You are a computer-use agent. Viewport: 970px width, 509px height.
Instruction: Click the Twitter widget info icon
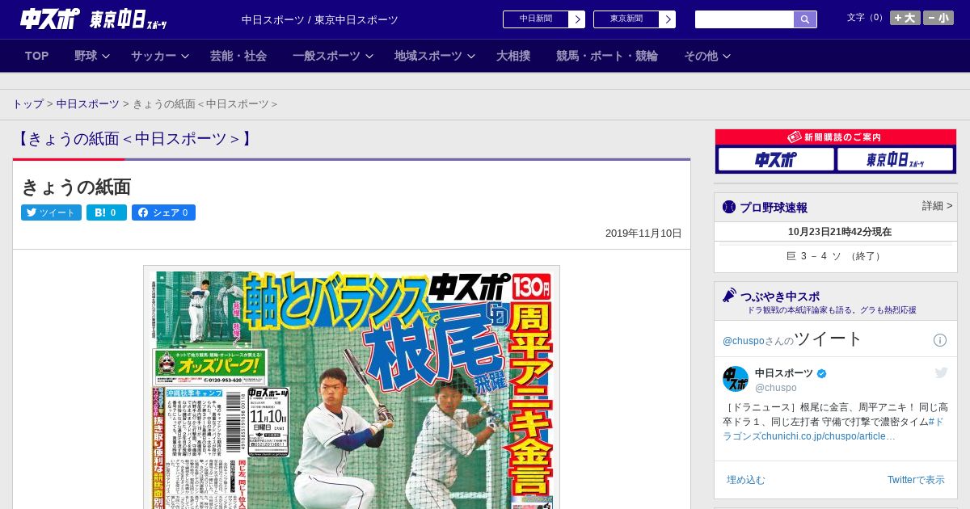click(940, 340)
